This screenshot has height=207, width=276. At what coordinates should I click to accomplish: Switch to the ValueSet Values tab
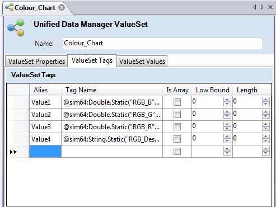[142, 62]
